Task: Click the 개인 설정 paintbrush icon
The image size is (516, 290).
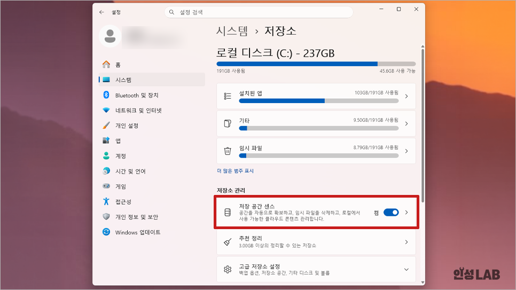Action: (106, 126)
